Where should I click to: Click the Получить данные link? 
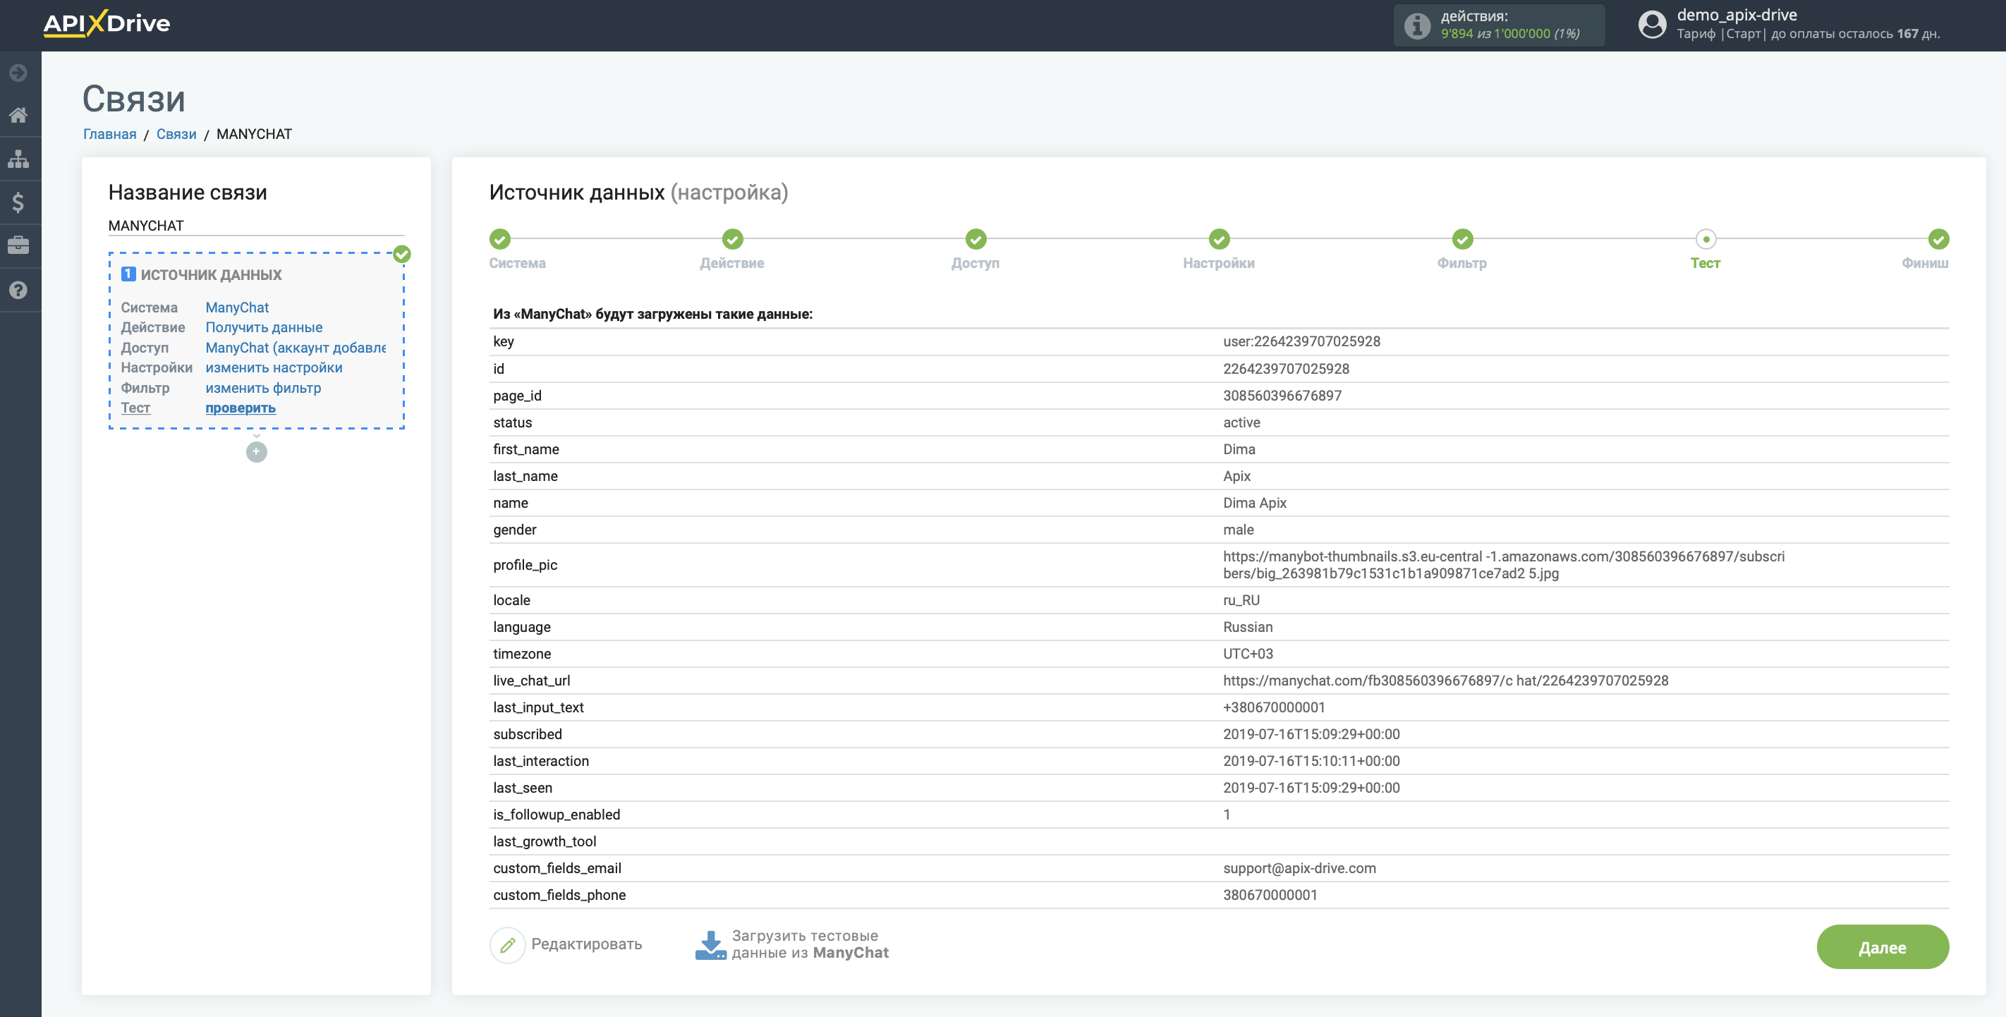pyautogui.click(x=264, y=327)
